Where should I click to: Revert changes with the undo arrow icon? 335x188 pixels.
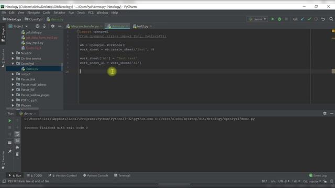323,19
